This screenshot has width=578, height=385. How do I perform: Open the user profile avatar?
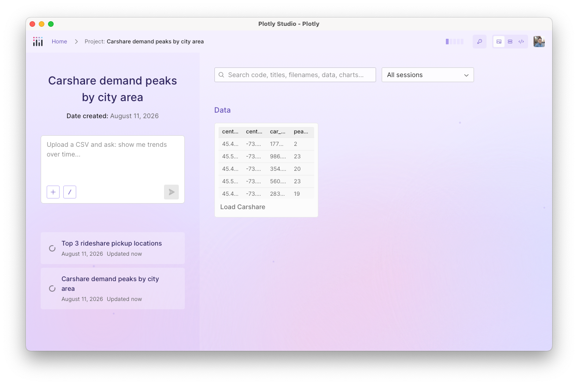(539, 42)
